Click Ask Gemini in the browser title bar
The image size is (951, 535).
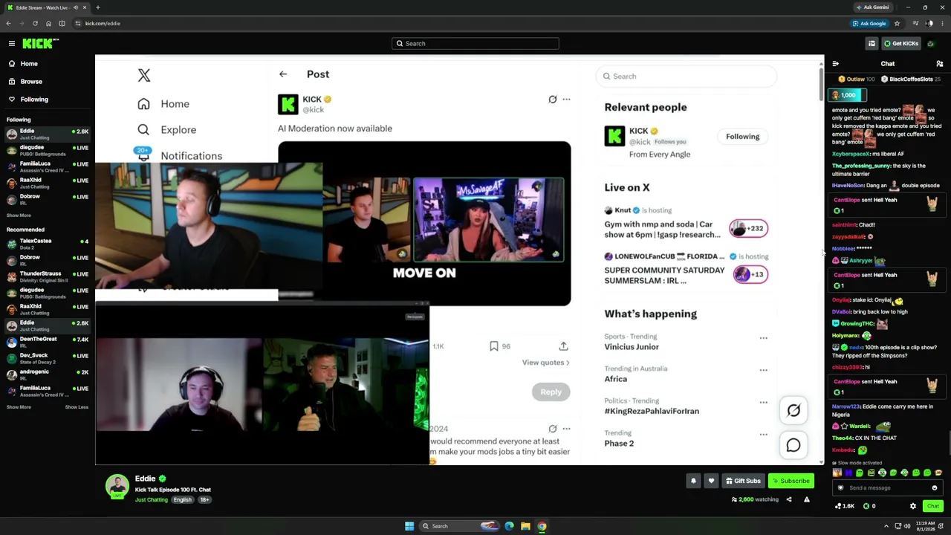coord(872,7)
